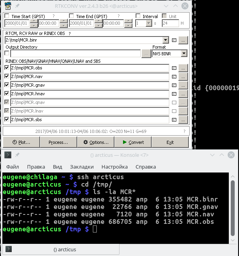Open the Файл menu in Konsole

(13, 167)
